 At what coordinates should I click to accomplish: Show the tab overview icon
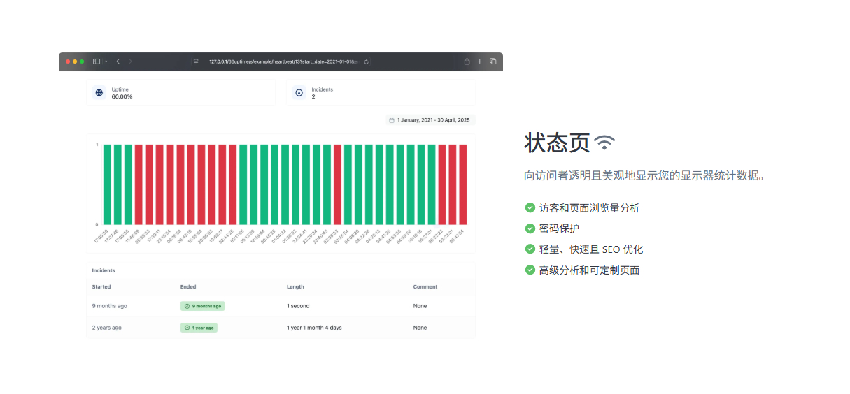[493, 61]
